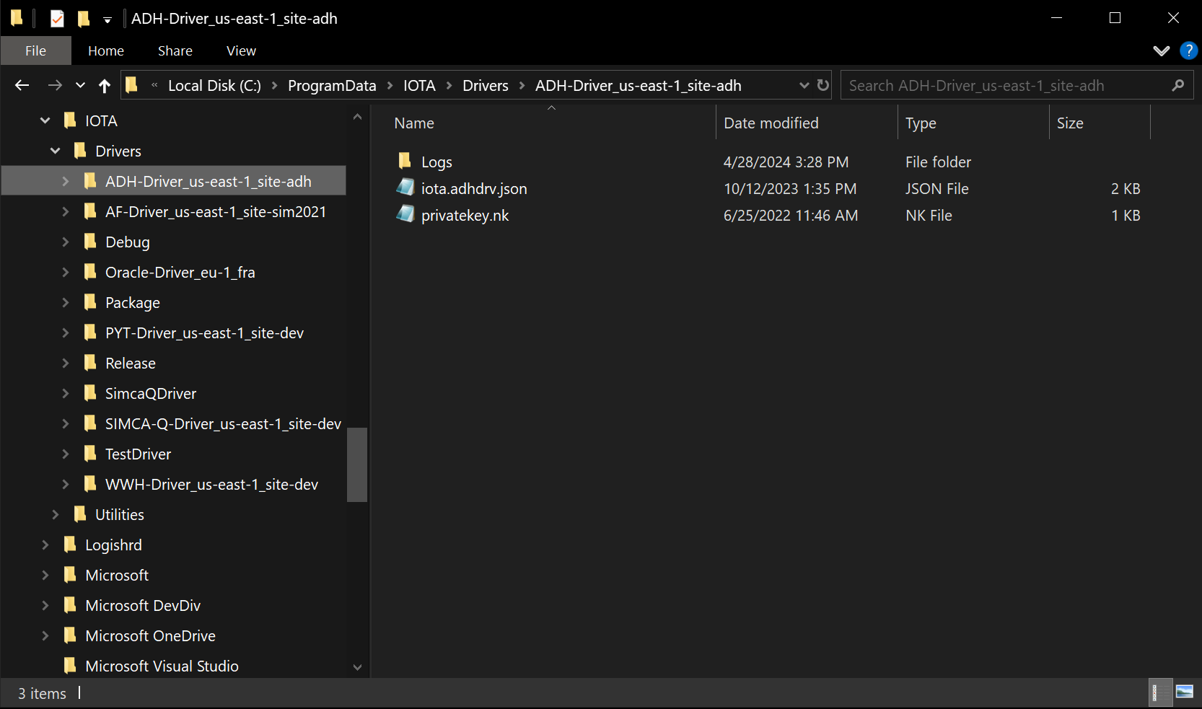
Task: Click the navigation pane scrollbar thumb
Action: [x=357, y=464]
